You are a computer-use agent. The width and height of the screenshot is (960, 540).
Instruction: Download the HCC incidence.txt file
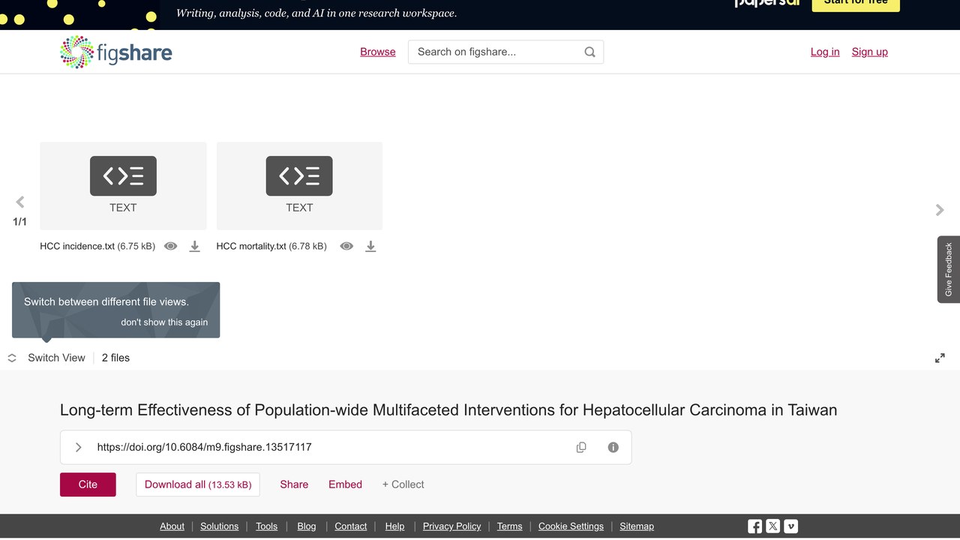click(x=195, y=246)
